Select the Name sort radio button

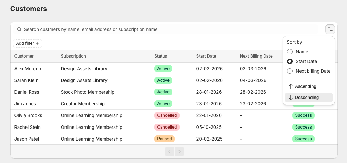click(x=290, y=52)
